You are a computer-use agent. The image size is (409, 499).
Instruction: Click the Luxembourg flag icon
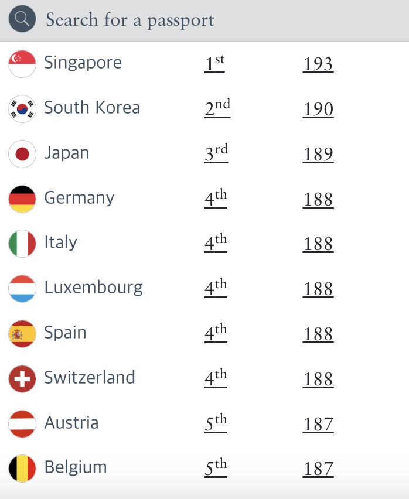(22, 289)
